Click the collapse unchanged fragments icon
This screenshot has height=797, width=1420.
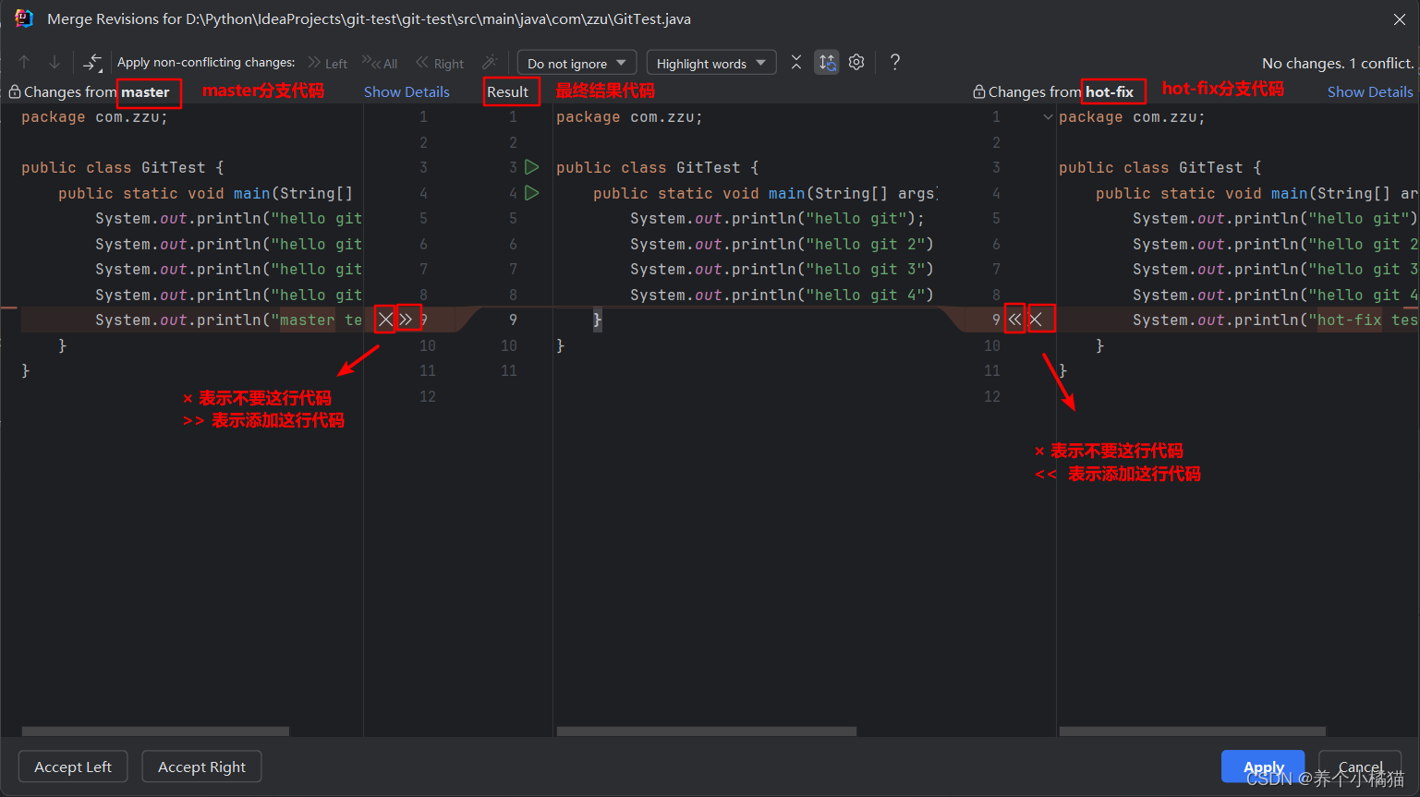[x=796, y=62]
